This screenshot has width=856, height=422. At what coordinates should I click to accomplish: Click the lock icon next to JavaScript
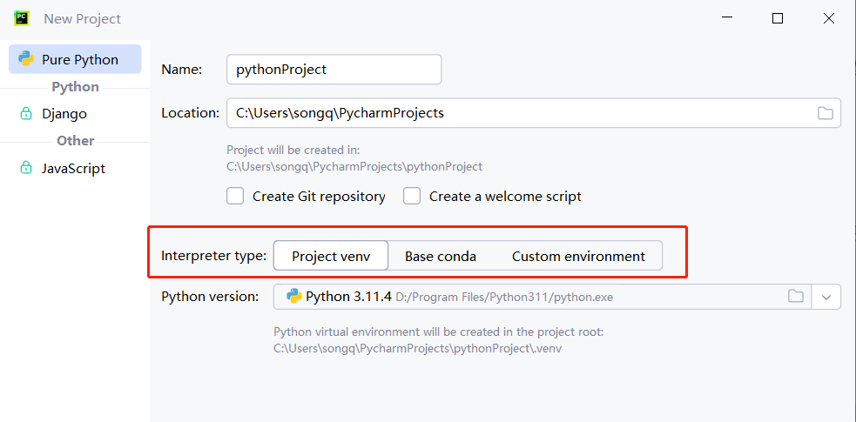pos(26,169)
